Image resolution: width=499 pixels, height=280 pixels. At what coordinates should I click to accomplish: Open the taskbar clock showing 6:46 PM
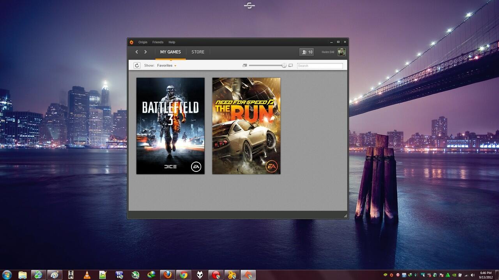[x=485, y=275]
